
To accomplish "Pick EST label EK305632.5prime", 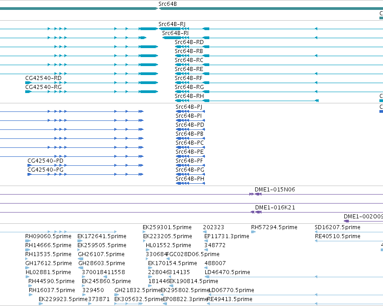I will (x=139, y=300).
